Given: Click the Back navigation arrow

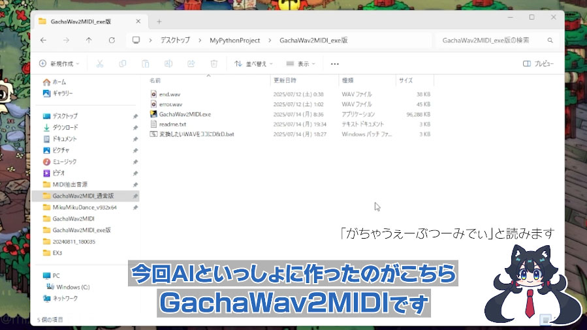Looking at the screenshot, I should tap(43, 40).
